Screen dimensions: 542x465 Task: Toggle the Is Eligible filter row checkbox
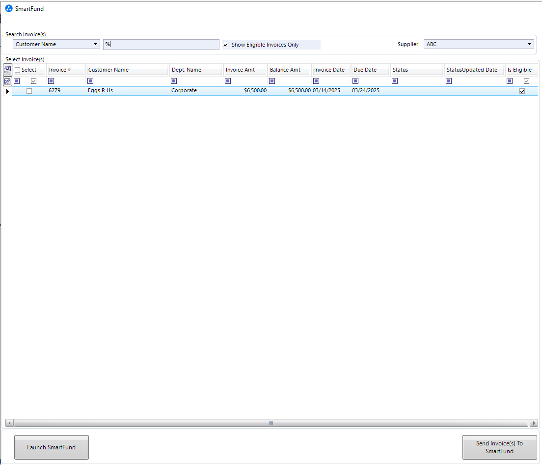[x=526, y=81]
